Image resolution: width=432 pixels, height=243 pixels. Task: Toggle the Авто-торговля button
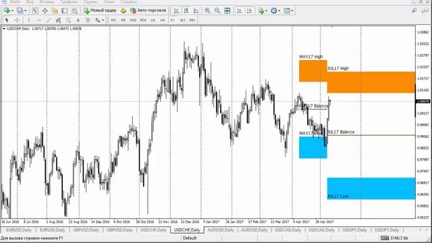click(x=148, y=11)
